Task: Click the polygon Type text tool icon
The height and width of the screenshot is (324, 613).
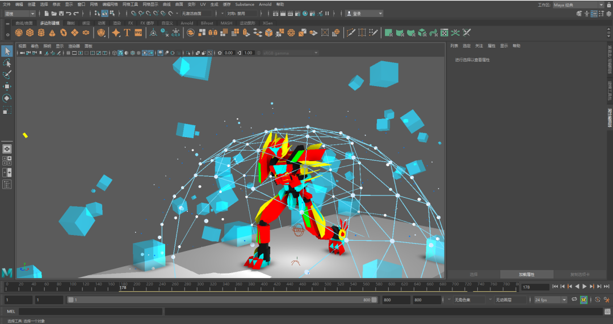Action: click(x=127, y=33)
